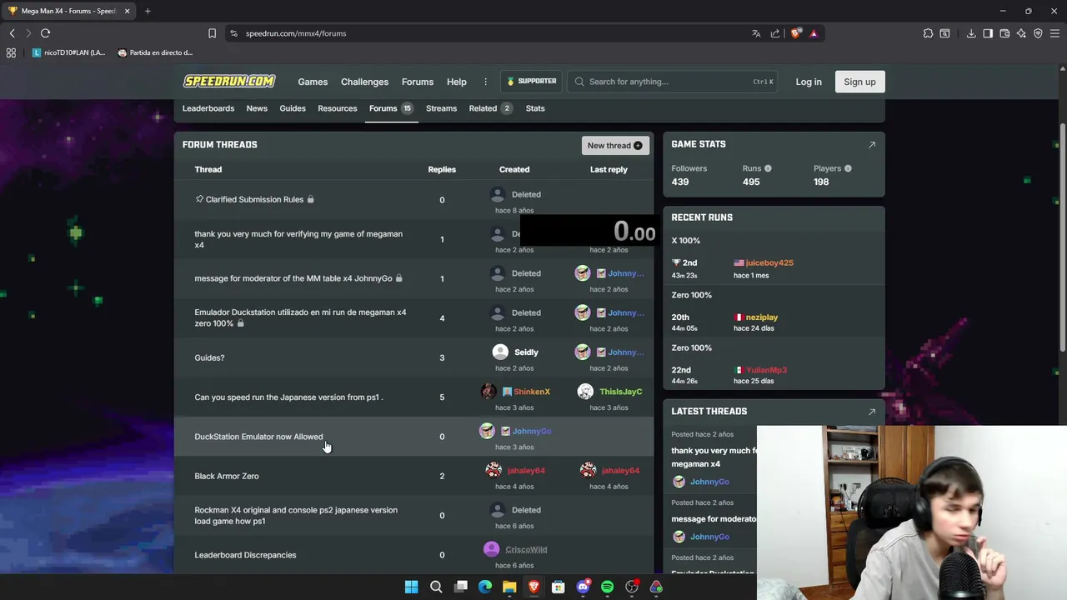Click the Log in button
Viewport: 1067px width, 600px height.
[809, 82]
